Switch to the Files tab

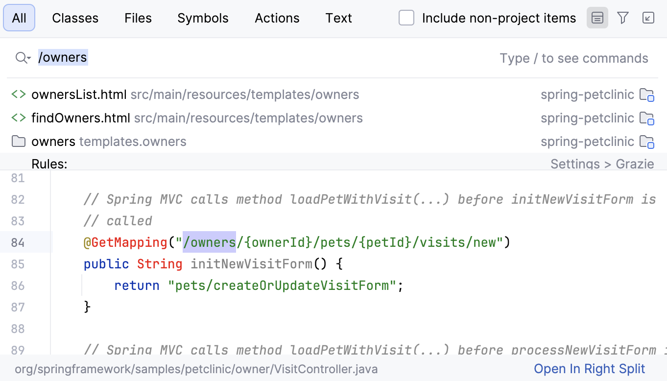click(x=138, y=18)
